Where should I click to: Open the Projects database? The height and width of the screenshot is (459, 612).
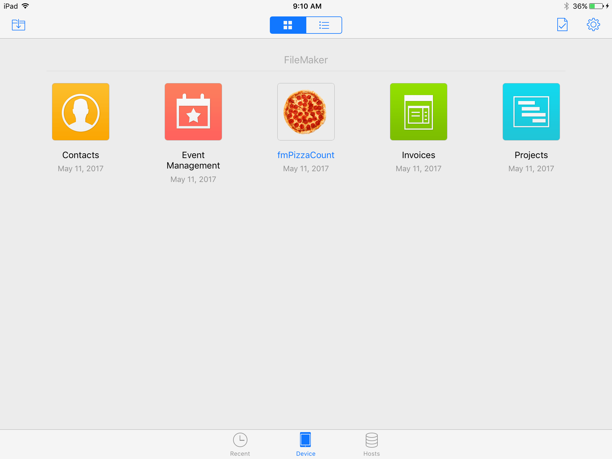point(530,111)
